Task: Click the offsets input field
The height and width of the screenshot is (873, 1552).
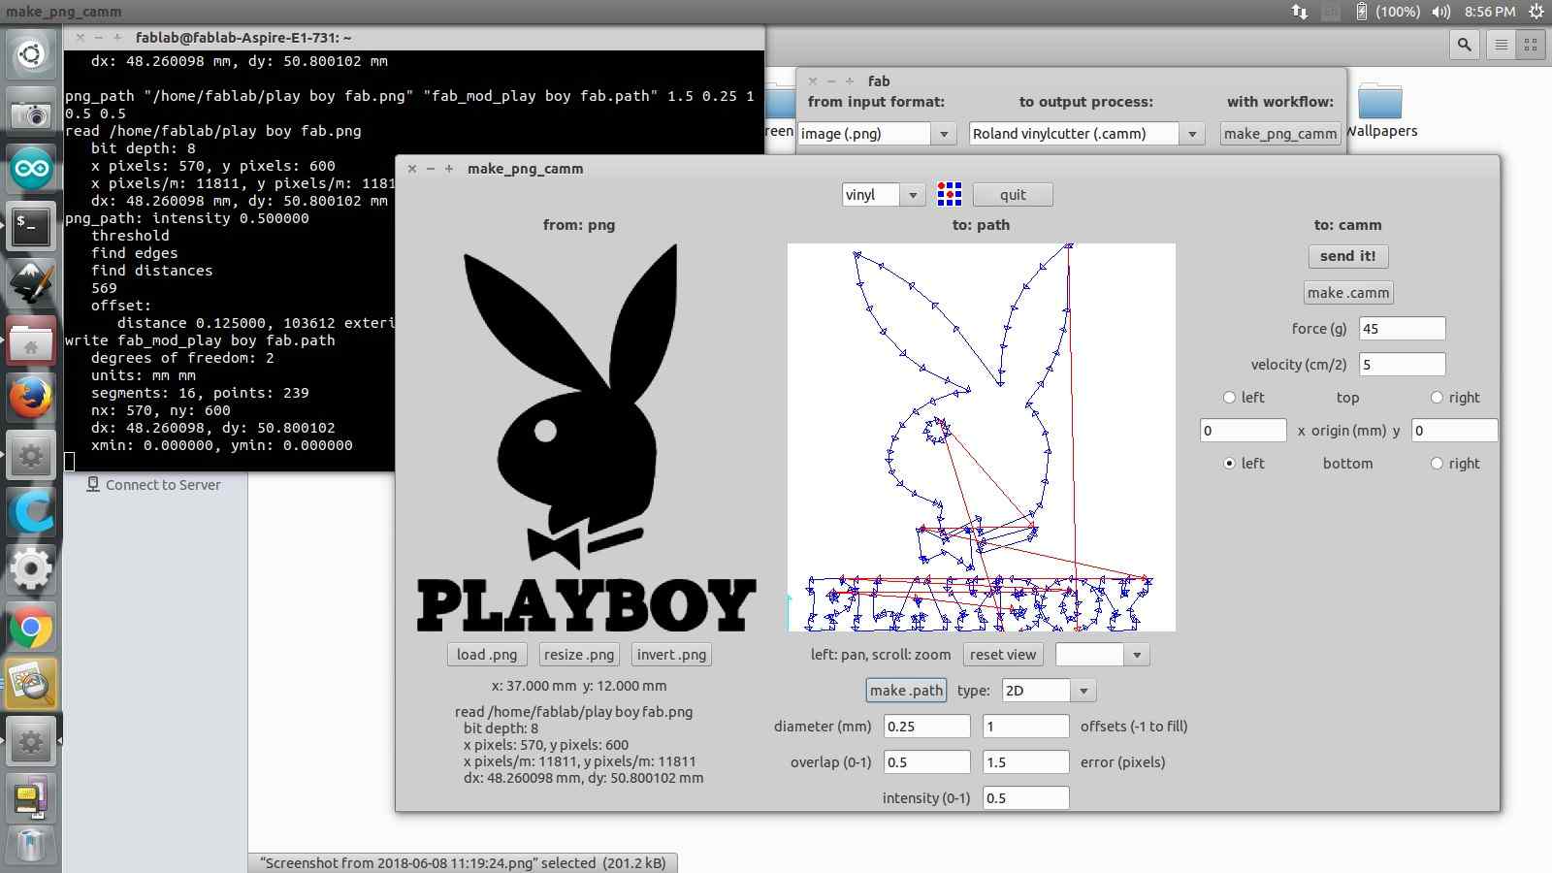Action: click(x=1025, y=727)
